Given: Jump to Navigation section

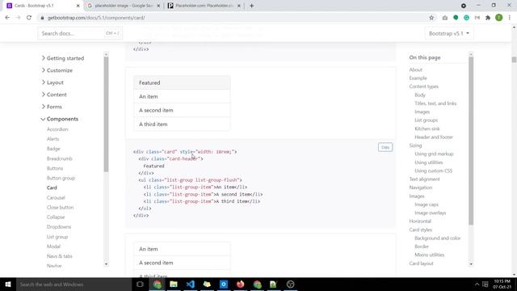Looking at the screenshot, I should point(420,188).
